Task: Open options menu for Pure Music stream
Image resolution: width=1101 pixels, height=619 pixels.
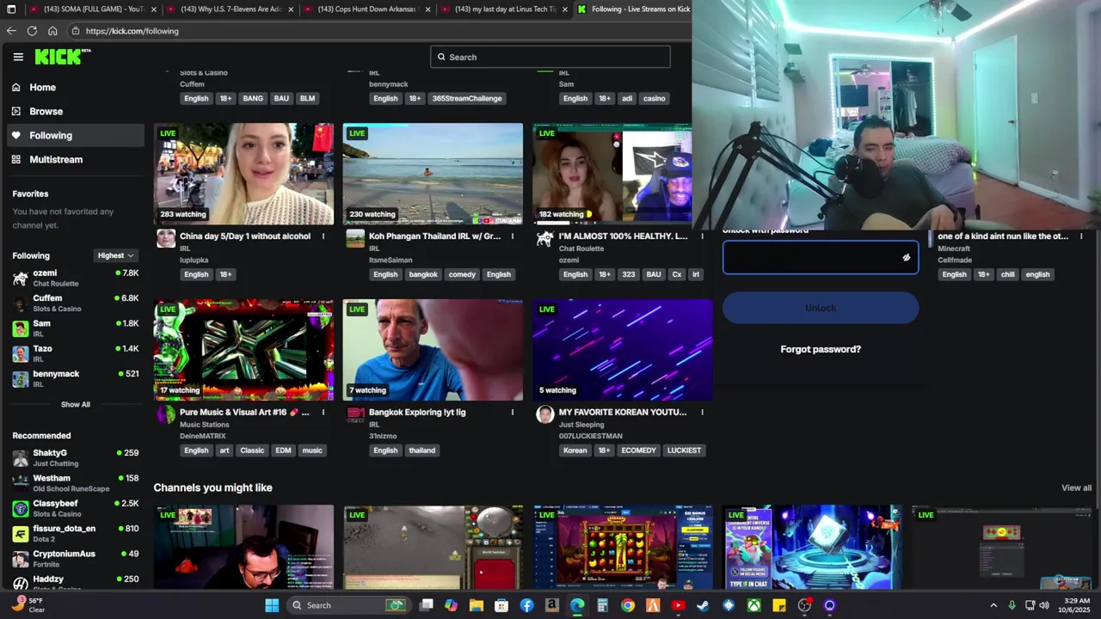Action: point(323,413)
